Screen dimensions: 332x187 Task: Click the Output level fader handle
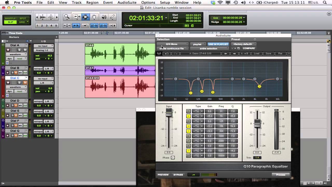pyautogui.click(x=257, y=124)
